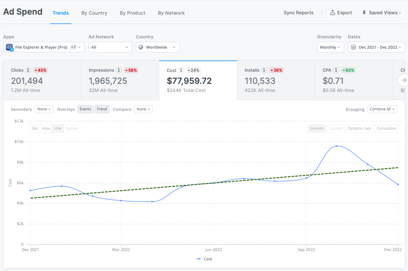The image size is (408, 271).
Task: Toggle the Events overlay
Action: click(85, 109)
